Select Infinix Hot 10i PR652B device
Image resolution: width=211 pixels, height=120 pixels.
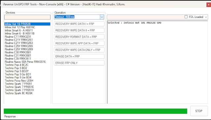pyautogui.click(x=27, y=24)
